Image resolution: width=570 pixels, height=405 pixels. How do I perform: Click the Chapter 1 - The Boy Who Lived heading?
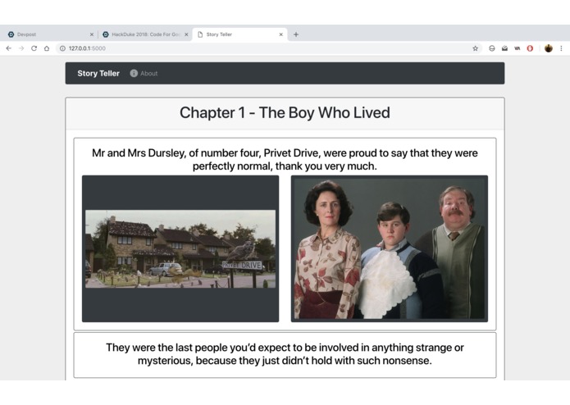[285, 112]
